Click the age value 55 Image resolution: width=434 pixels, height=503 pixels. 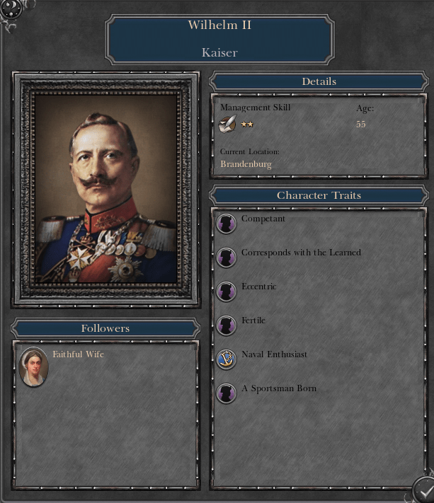[x=361, y=124]
